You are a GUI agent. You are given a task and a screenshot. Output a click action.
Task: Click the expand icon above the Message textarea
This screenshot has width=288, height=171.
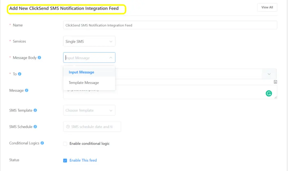(x=275, y=82)
